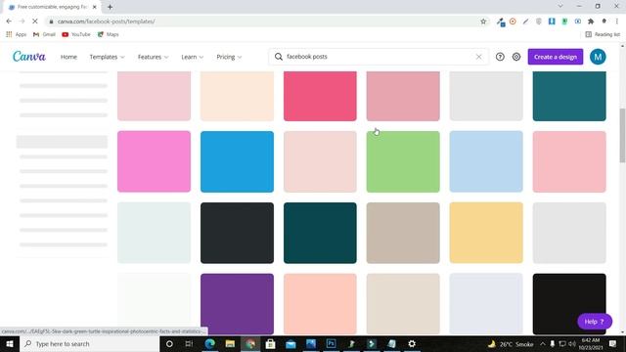Viewport: 626px width, 352px height.
Task: Click Create a design
Action: 556,57
